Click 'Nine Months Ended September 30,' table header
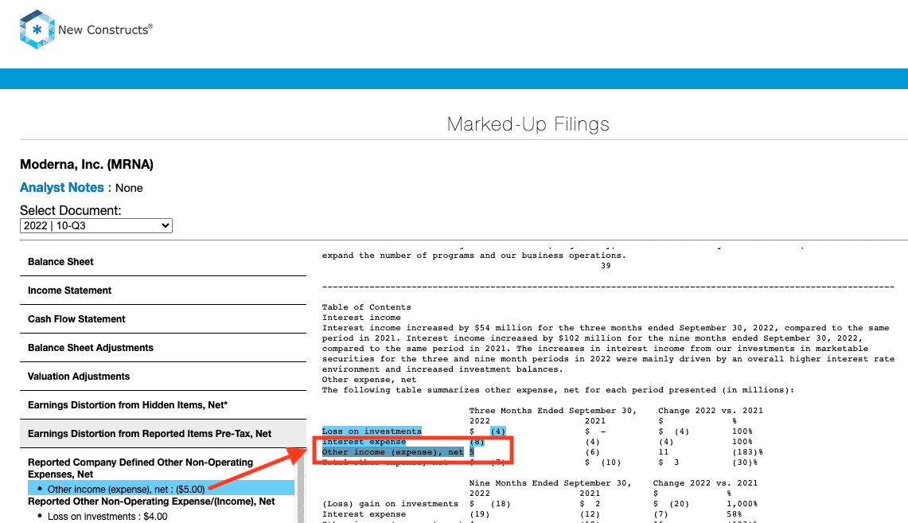This screenshot has height=523, width=908. [550, 483]
